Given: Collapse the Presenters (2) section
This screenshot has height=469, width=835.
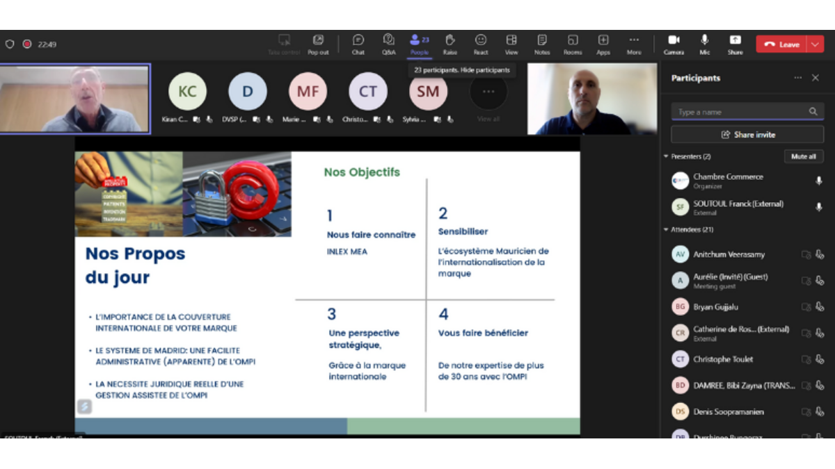Looking at the screenshot, I should point(666,157).
